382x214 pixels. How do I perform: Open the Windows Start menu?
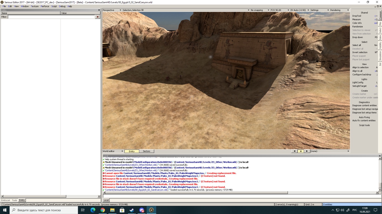coord(5,210)
